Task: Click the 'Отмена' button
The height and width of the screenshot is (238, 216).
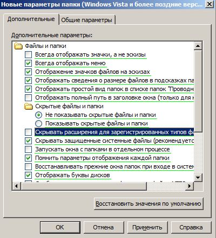Action: [103, 227]
